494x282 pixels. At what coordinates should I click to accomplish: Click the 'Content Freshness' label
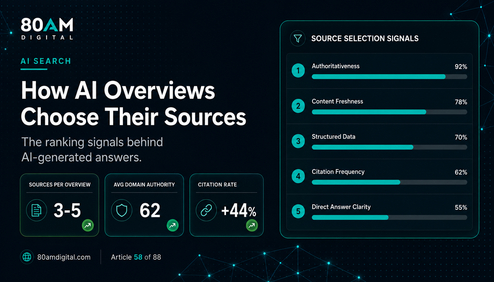point(337,101)
